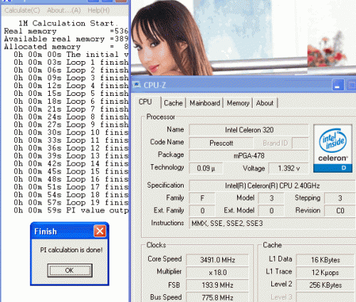Click the 'PI calculation is done!' message

coord(71,250)
